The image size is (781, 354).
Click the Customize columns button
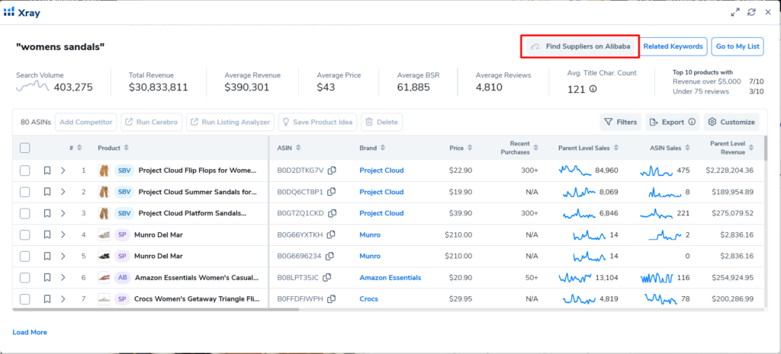pyautogui.click(x=731, y=122)
